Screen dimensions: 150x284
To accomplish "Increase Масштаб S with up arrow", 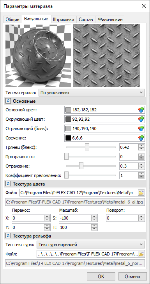I will (x=94, y=216).
